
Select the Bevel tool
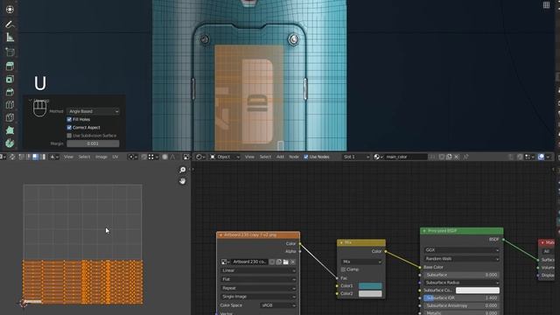pyautogui.click(x=10, y=92)
